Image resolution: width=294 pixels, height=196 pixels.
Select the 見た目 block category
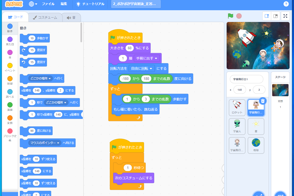10,41
